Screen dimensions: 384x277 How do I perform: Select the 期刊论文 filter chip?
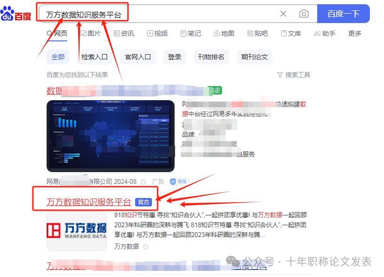click(x=255, y=57)
